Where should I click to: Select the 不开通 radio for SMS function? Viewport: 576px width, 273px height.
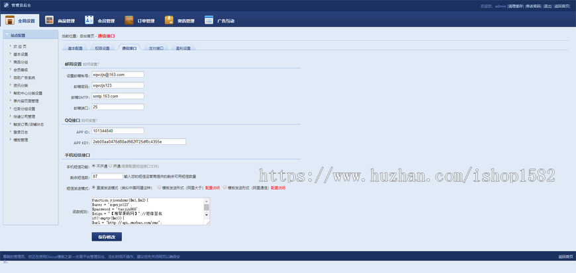(93, 166)
